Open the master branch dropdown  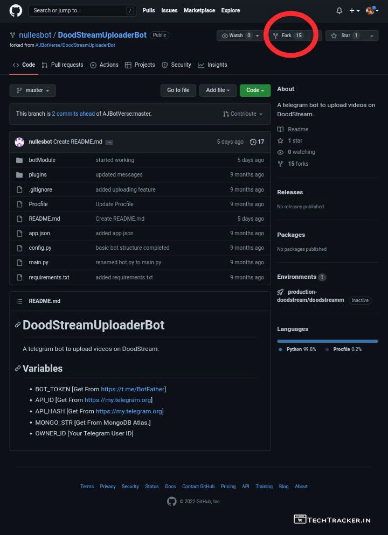coord(33,90)
